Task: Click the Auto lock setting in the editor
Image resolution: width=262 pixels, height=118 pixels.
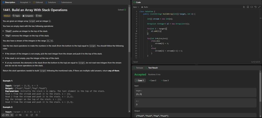Action: point(145,7)
